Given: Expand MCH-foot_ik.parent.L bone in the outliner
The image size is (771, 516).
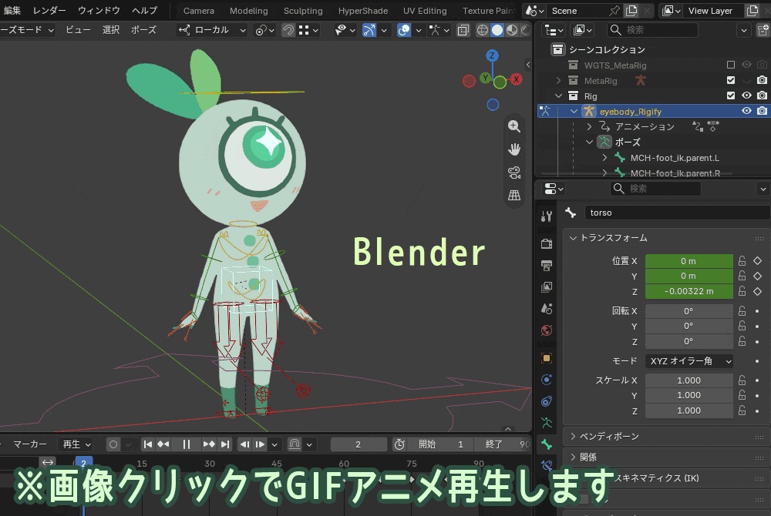Looking at the screenshot, I should tap(604, 158).
